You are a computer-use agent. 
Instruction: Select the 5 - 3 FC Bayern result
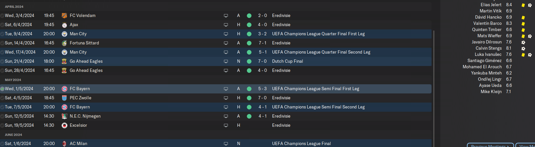[x=262, y=89]
